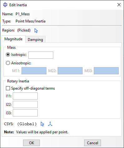Click the I11 rotary inertia field
Viewport: 124px width, 148px height.
25,96
